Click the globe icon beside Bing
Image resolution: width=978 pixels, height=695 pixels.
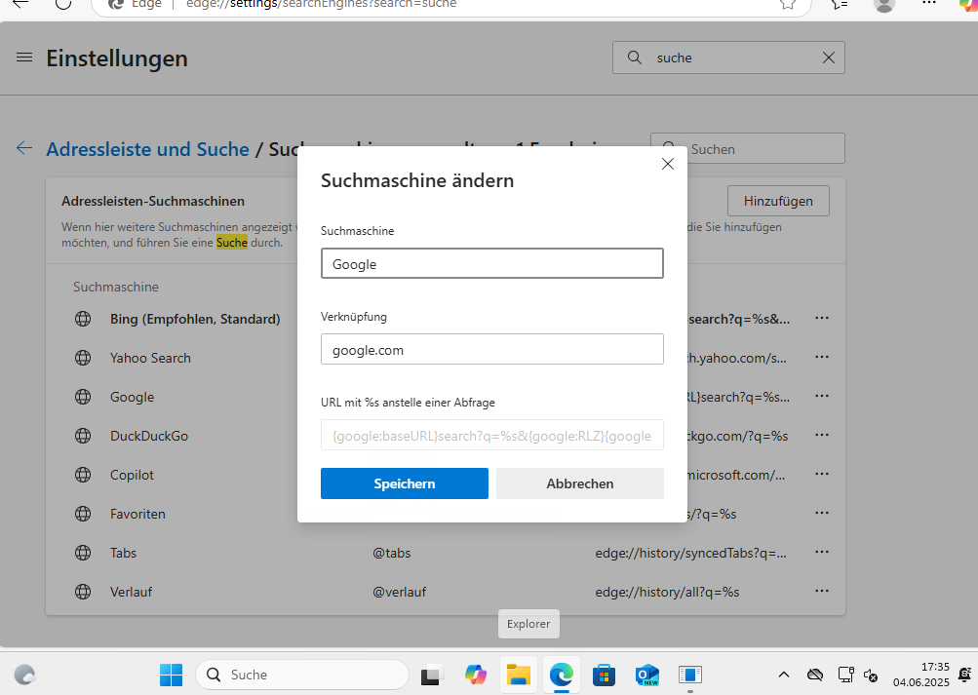(83, 319)
